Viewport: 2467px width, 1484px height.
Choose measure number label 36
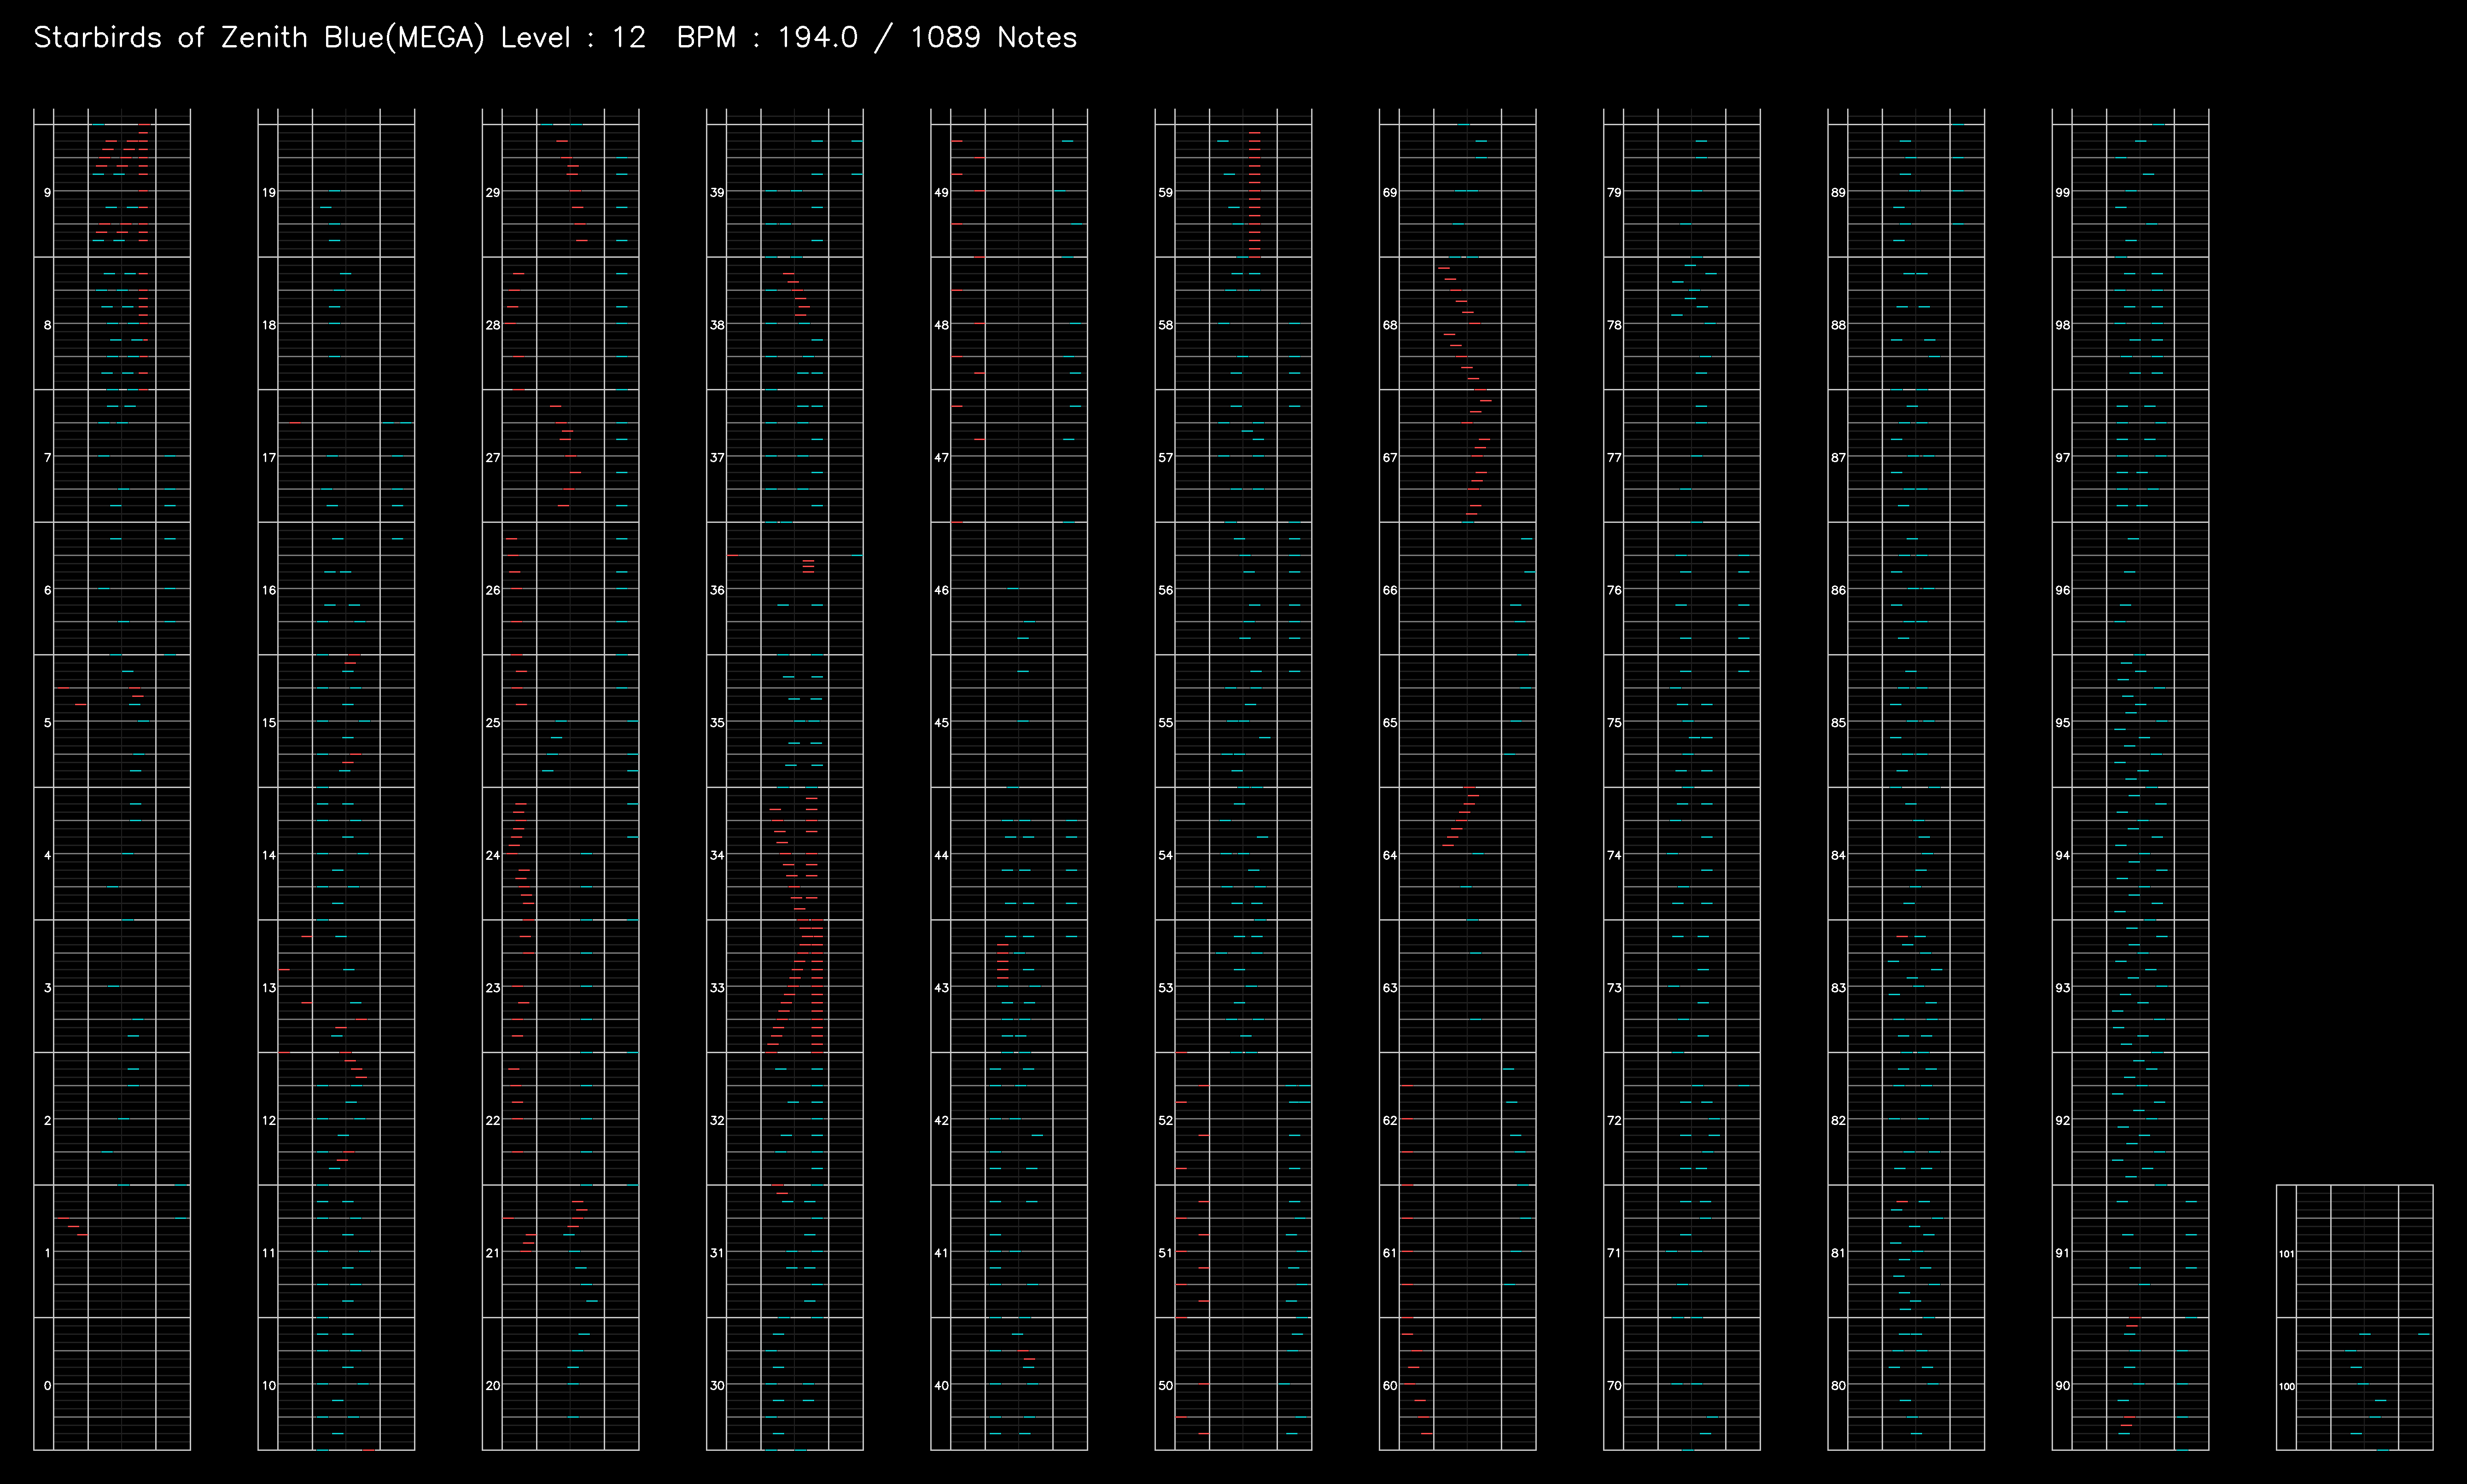click(x=717, y=591)
